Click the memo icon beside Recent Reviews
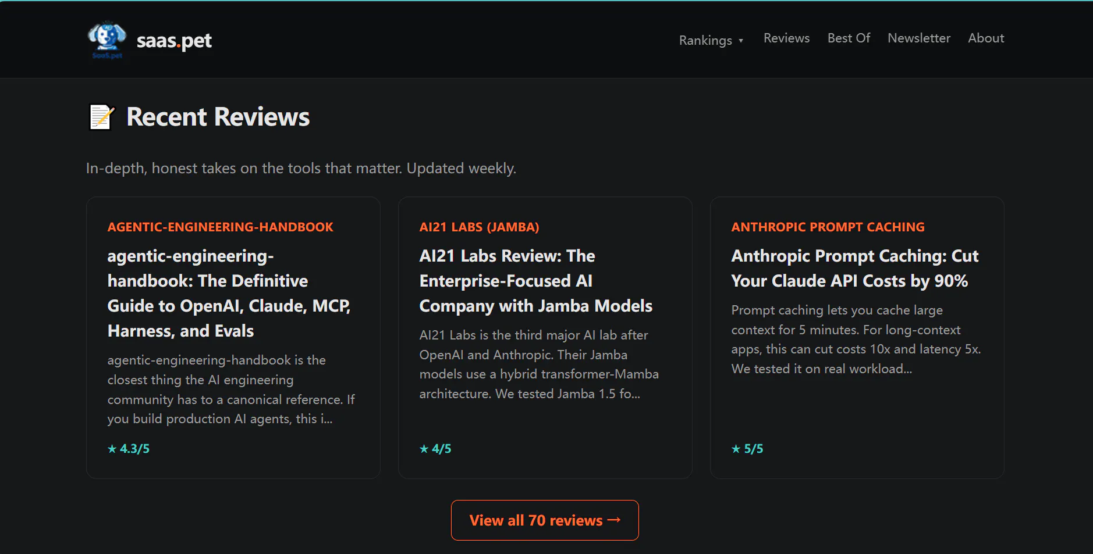The image size is (1093, 554). (101, 117)
